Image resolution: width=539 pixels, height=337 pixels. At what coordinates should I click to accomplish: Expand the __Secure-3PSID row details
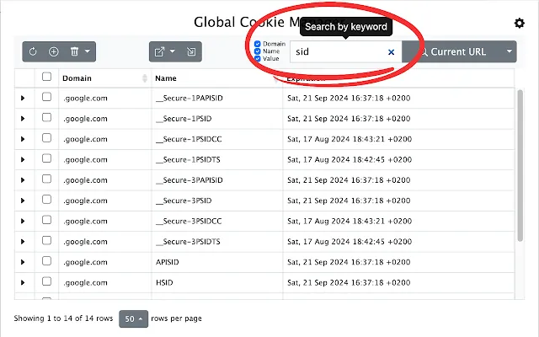click(x=23, y=201)
